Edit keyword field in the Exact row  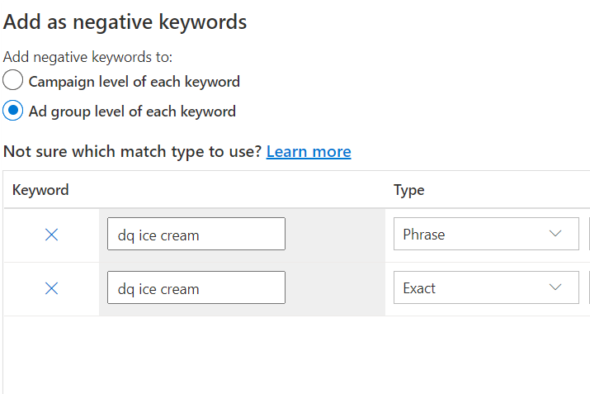(x=196, y=288)
